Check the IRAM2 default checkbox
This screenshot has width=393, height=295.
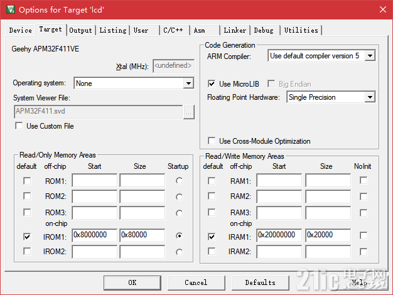point(212,251)
